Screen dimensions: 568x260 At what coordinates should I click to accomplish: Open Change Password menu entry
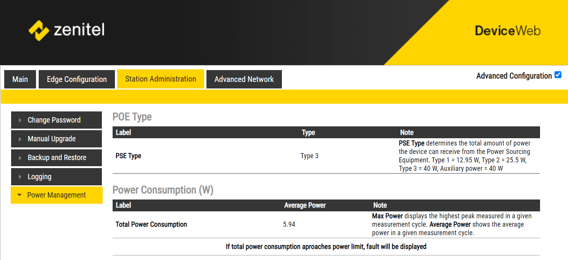tap(56, 120)
